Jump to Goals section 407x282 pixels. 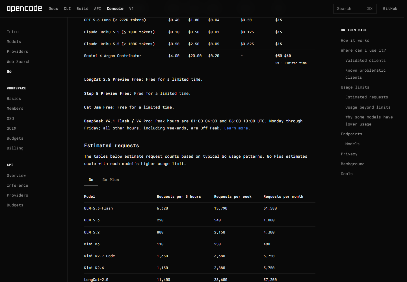pyautogui.click(x=347, y=174)
